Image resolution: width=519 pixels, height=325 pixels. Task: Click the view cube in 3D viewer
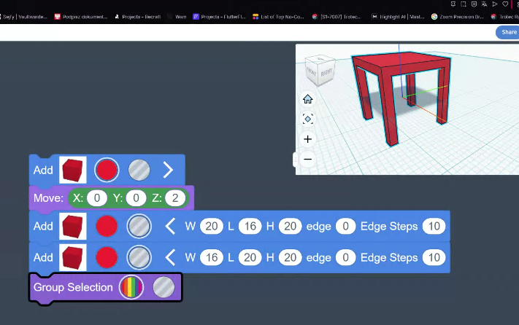click(x=320, y=69)
